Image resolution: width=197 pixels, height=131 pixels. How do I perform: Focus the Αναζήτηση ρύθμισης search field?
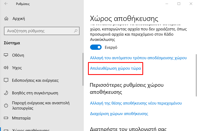[42, 31]
